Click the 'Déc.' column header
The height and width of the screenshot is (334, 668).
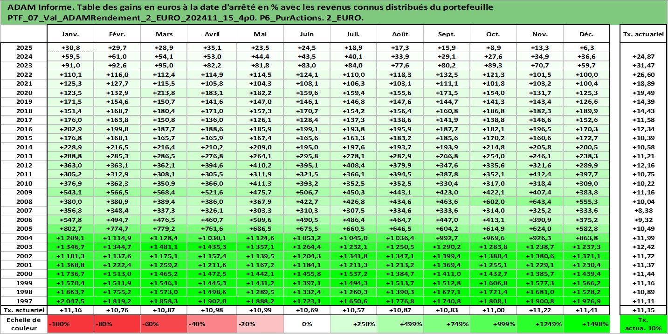(586, 34)
